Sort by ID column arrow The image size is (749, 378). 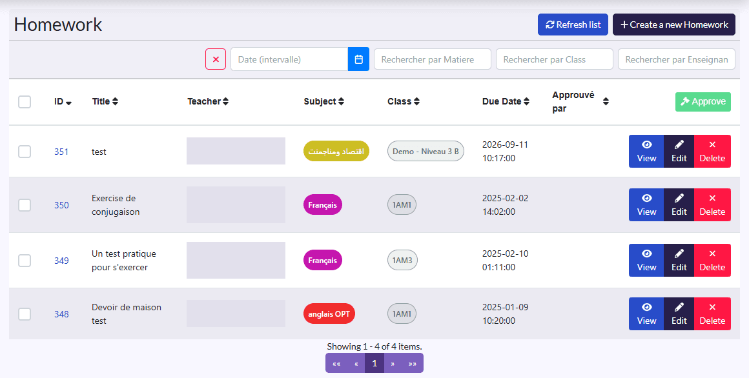69,102
